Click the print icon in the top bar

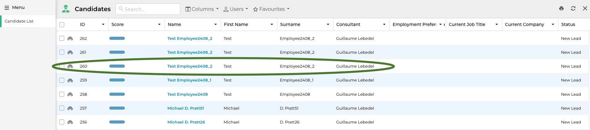tap(561, 9)
